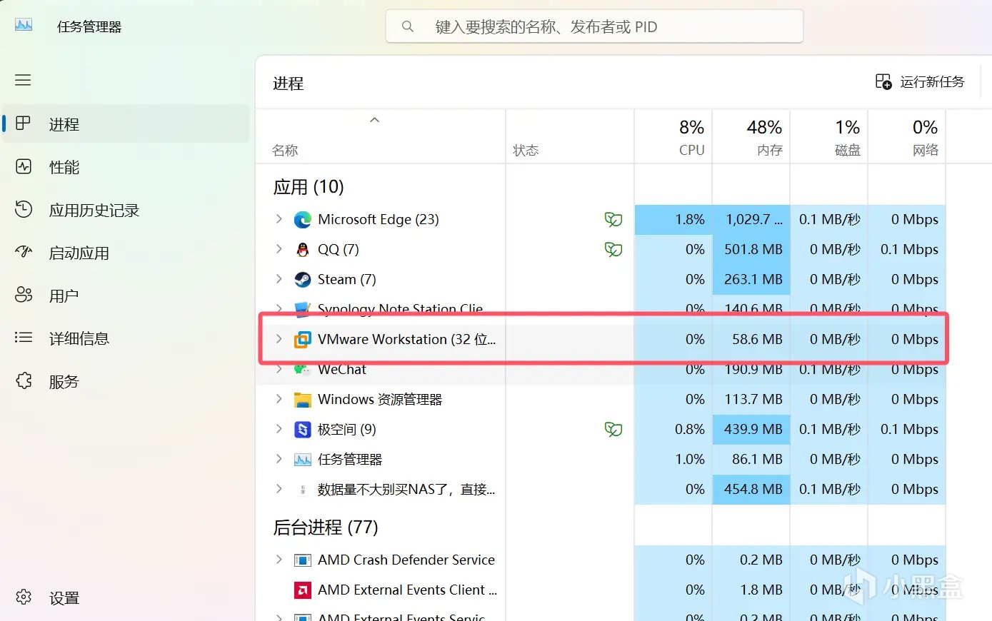Click 运行新任务 button
The image size is (992, 621).
tap(920, 82)
